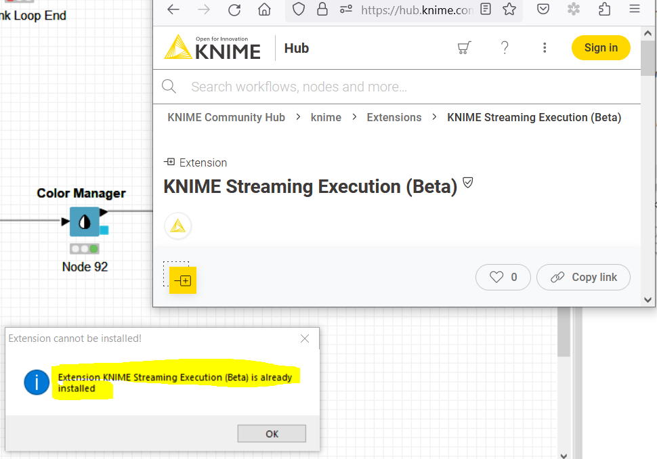Viewport: 657px width, 459px height.
Task: Click the Color Manager input port
Action: [66, 221]
